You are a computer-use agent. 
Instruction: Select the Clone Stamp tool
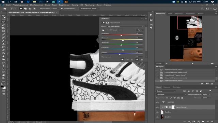click(3, 44)
